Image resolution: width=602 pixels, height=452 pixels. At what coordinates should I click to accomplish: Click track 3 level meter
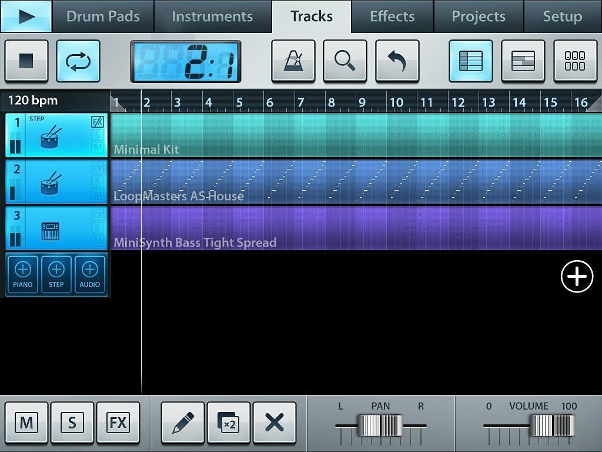click(x=15, y=236)
